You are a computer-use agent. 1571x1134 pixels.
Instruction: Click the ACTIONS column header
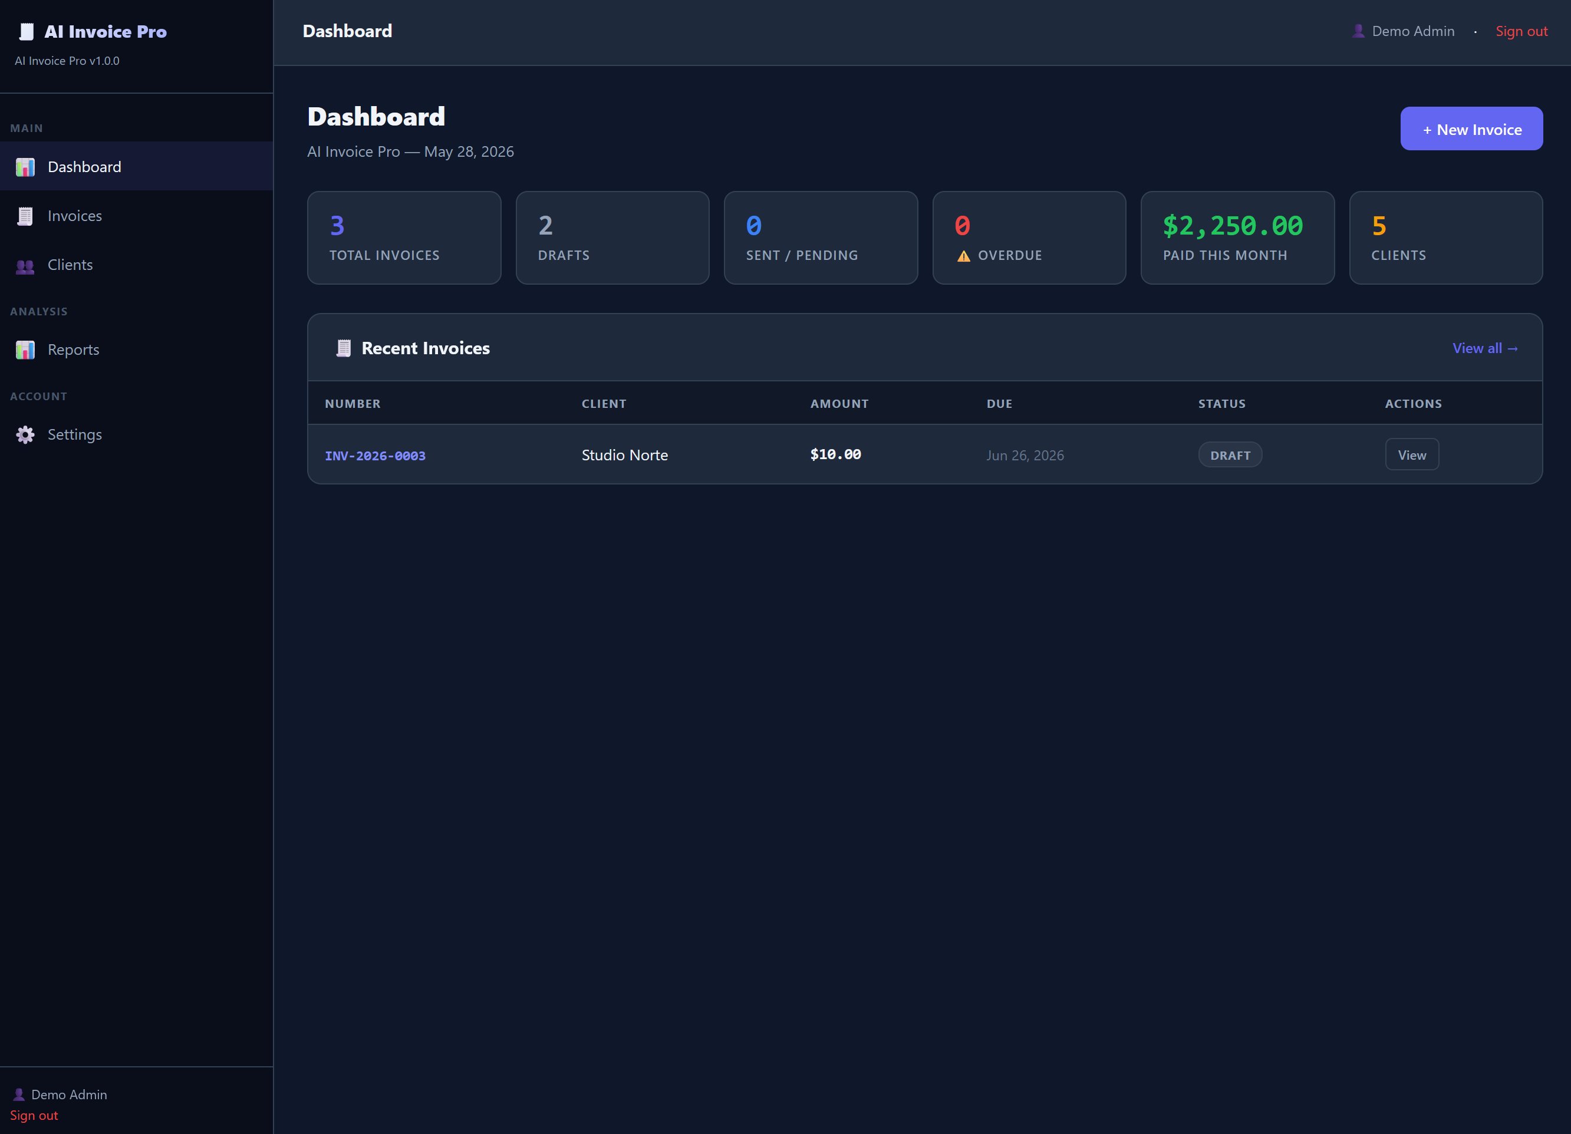pyautogui.click(x=1413, y=404)
